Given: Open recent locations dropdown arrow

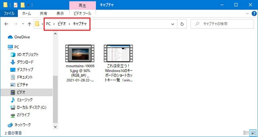Looking at the screenshot, I should point(23,24).
